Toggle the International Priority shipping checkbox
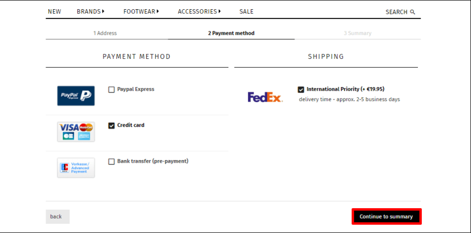The image size is (471, 233). (x=301, y=90)
